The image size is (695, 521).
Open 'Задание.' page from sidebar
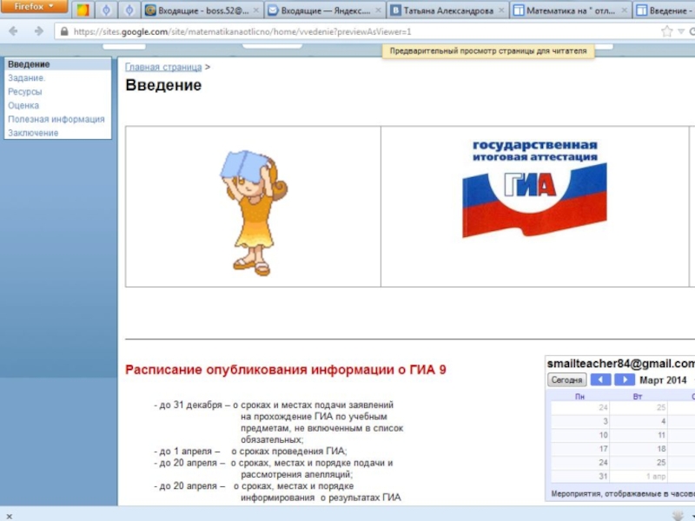[27, 78]
